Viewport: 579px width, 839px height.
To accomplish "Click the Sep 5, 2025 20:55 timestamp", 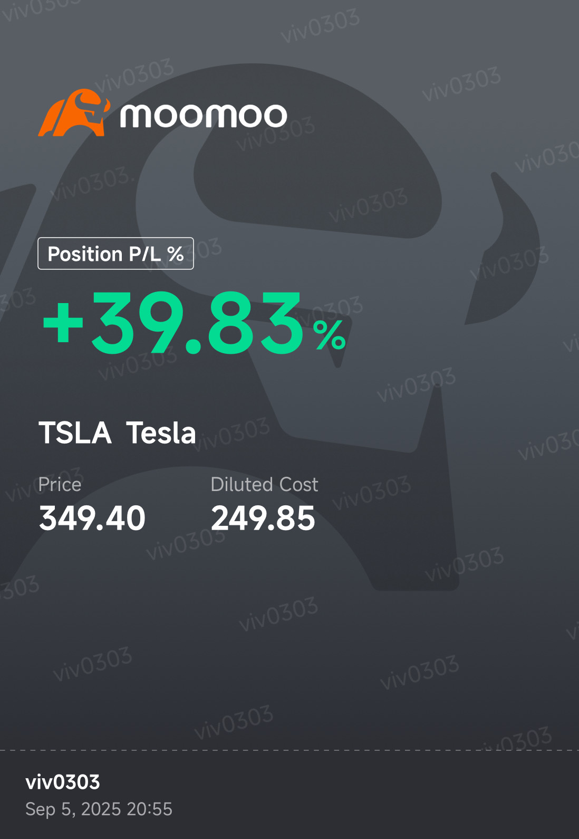I will coord(99,809).
